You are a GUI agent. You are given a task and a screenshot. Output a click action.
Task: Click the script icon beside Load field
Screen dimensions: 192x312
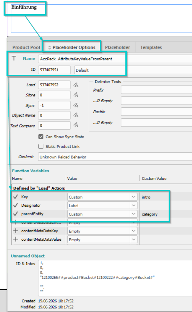(76, 85)
